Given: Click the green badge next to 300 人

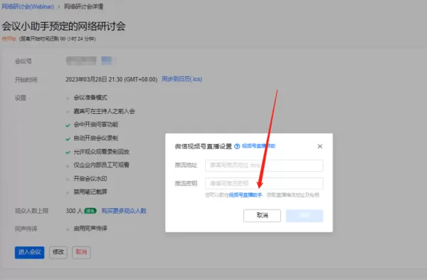Looking at the screenshot, I should click(90, 211).
